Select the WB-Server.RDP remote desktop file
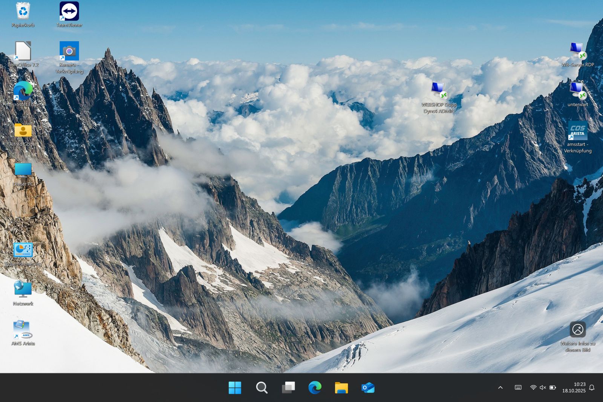Image resolution: width=603 pixels, height=402 pixels. [x=577, y=52]
